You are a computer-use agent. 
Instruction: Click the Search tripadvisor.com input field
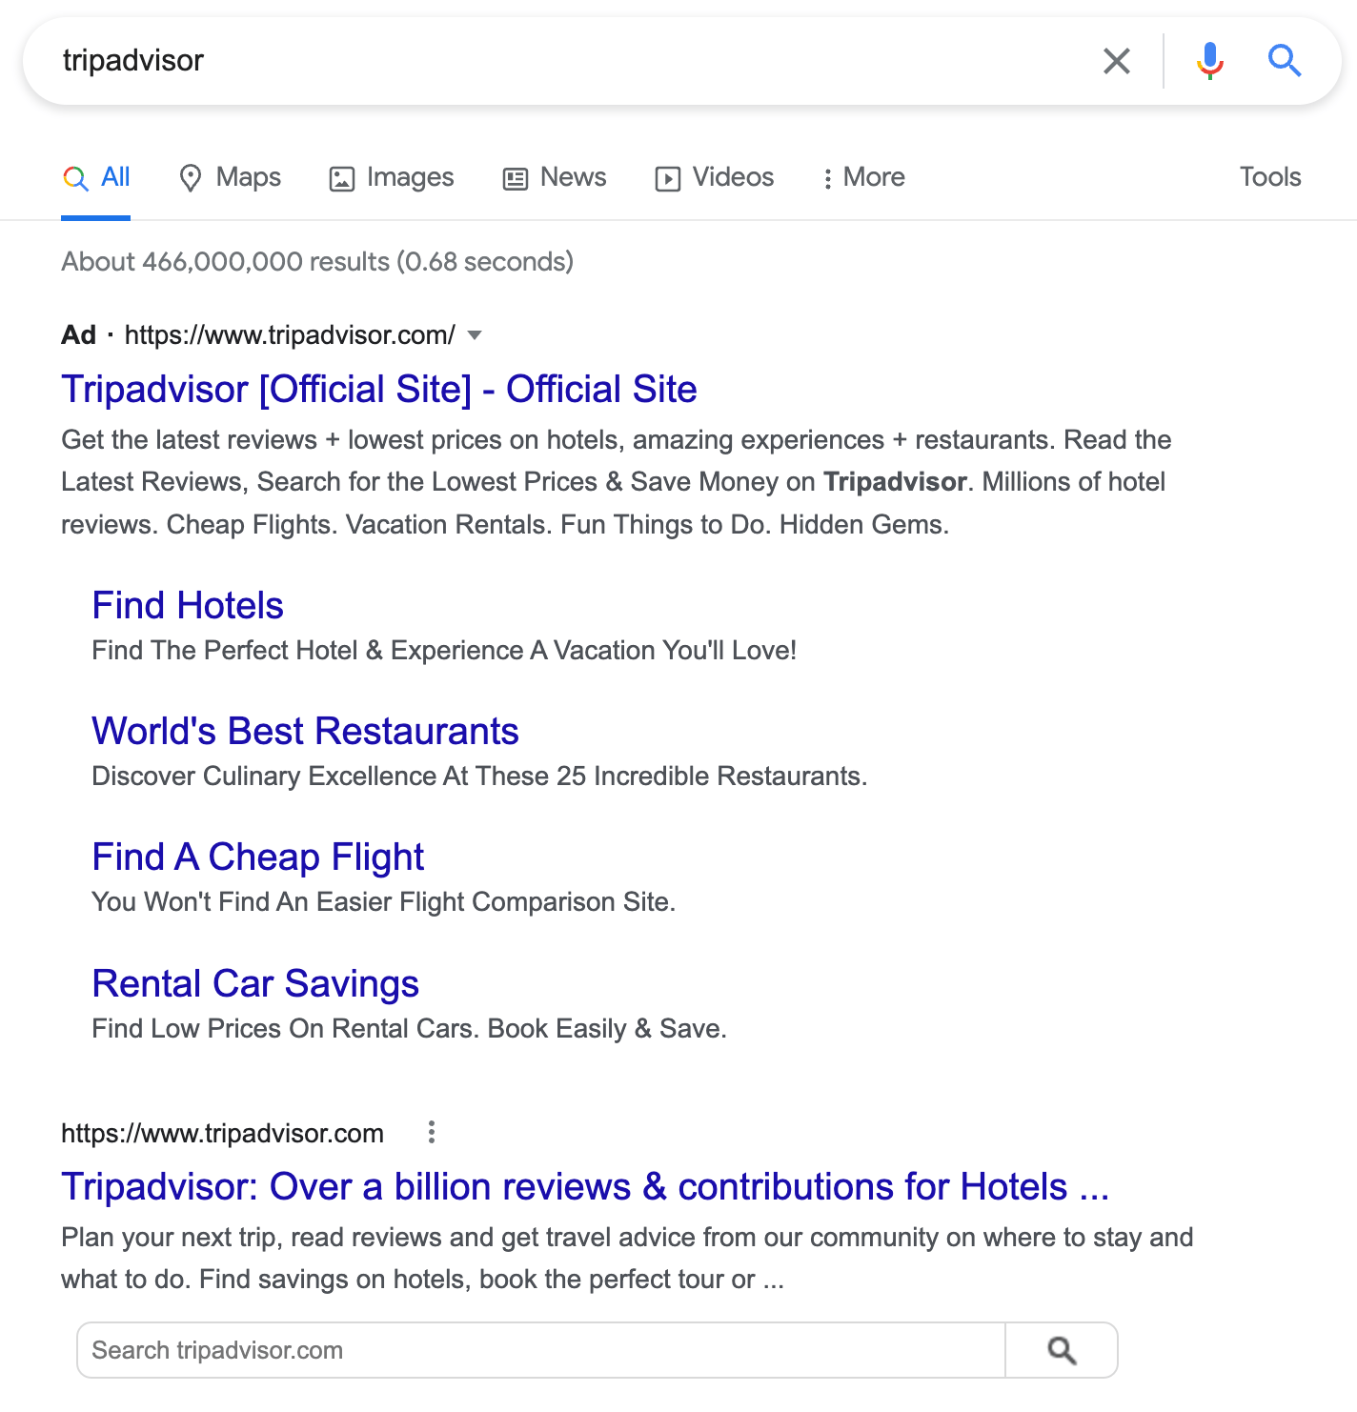[x=539, y=1350]
